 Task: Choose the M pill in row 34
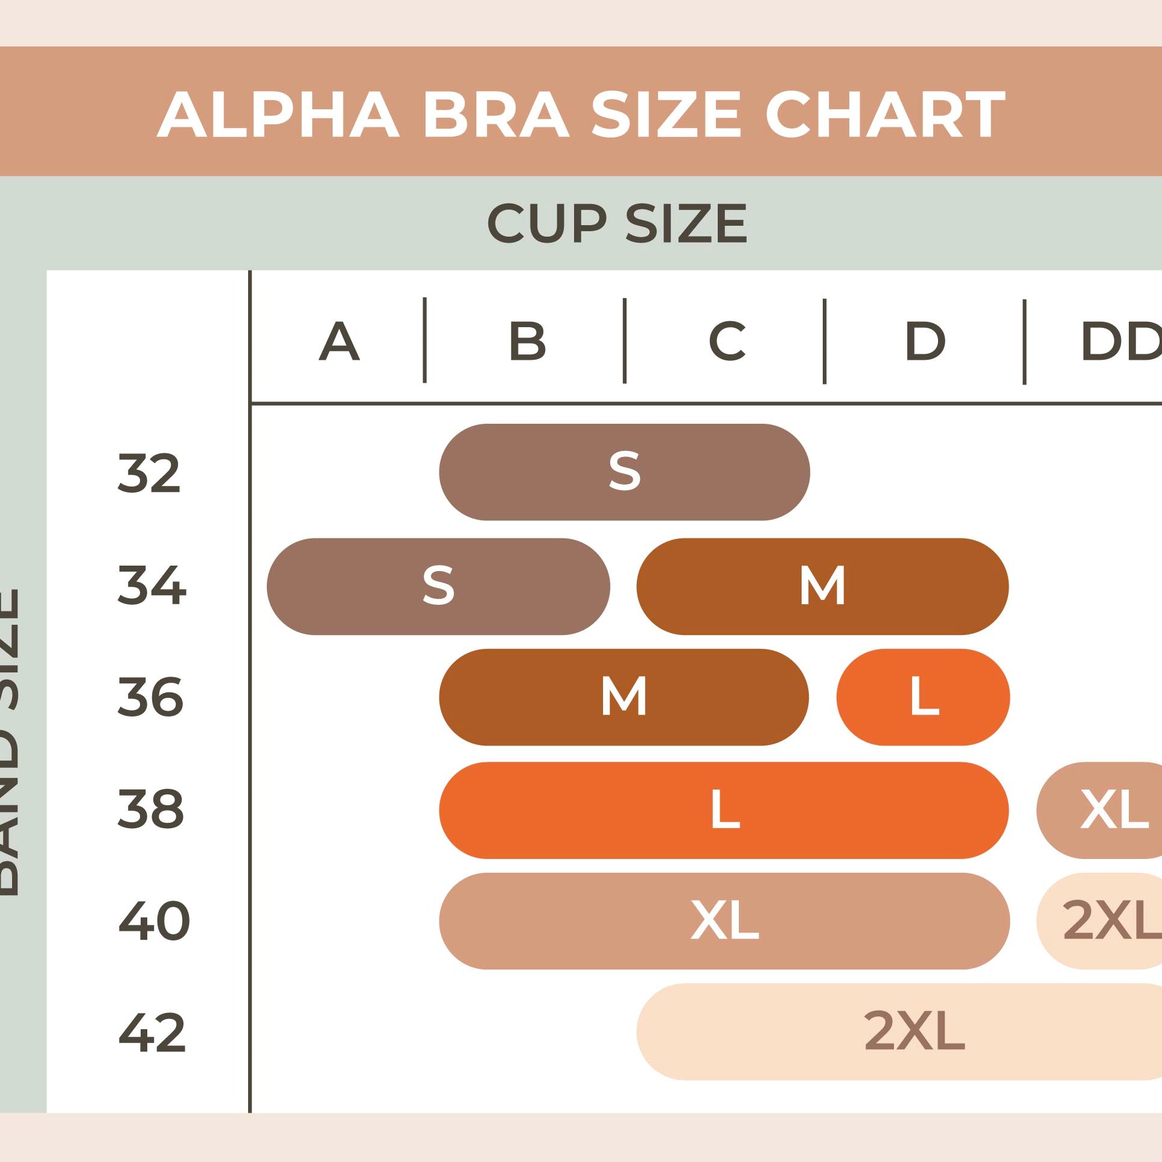click(822, 586)
